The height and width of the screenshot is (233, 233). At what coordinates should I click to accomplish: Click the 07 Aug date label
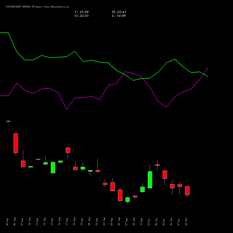22,222
